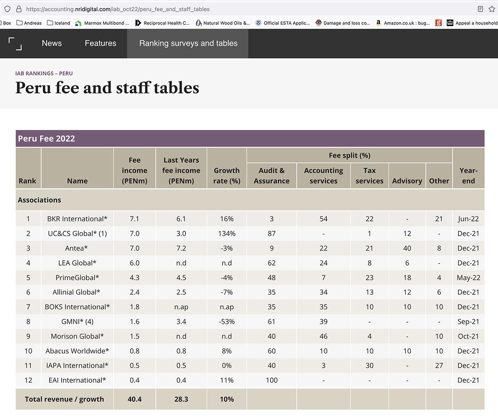The width and height of the screenshot is (498, 420).
Task: Open the Natural Wood Oils bookmark
Action: pyautogui.click(x=223, y=23)
